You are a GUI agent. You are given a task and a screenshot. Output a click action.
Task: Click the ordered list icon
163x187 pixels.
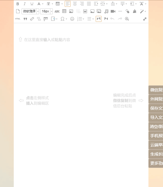tap(79, 19)
